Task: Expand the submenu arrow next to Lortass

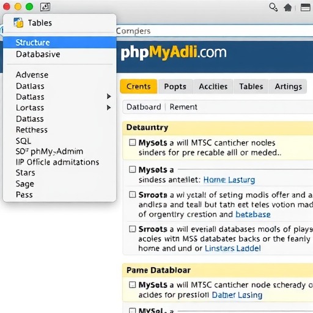Action: coord(109,108)
